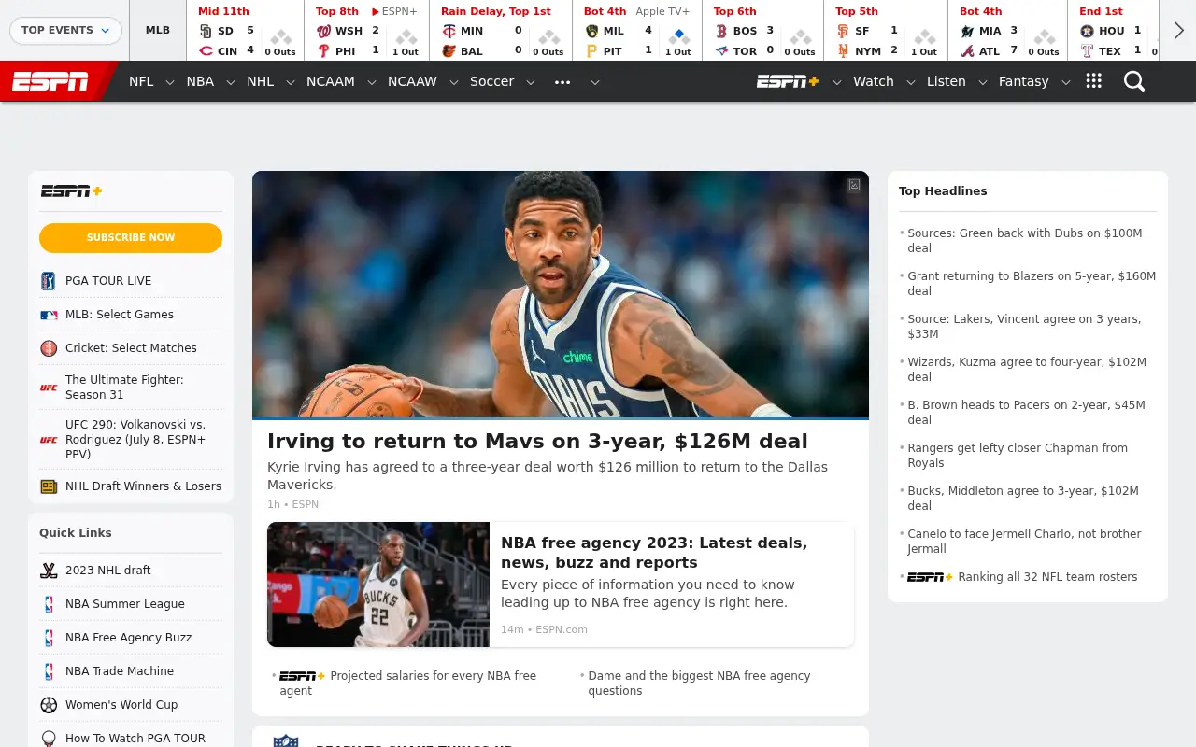1196x747 pixels.
Task: Click the Women's World Cup soccer icon
Action: (49, 705)
